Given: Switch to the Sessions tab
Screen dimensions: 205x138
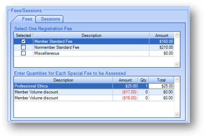Looking at the screenshot, I should click(x=50, y=19).
